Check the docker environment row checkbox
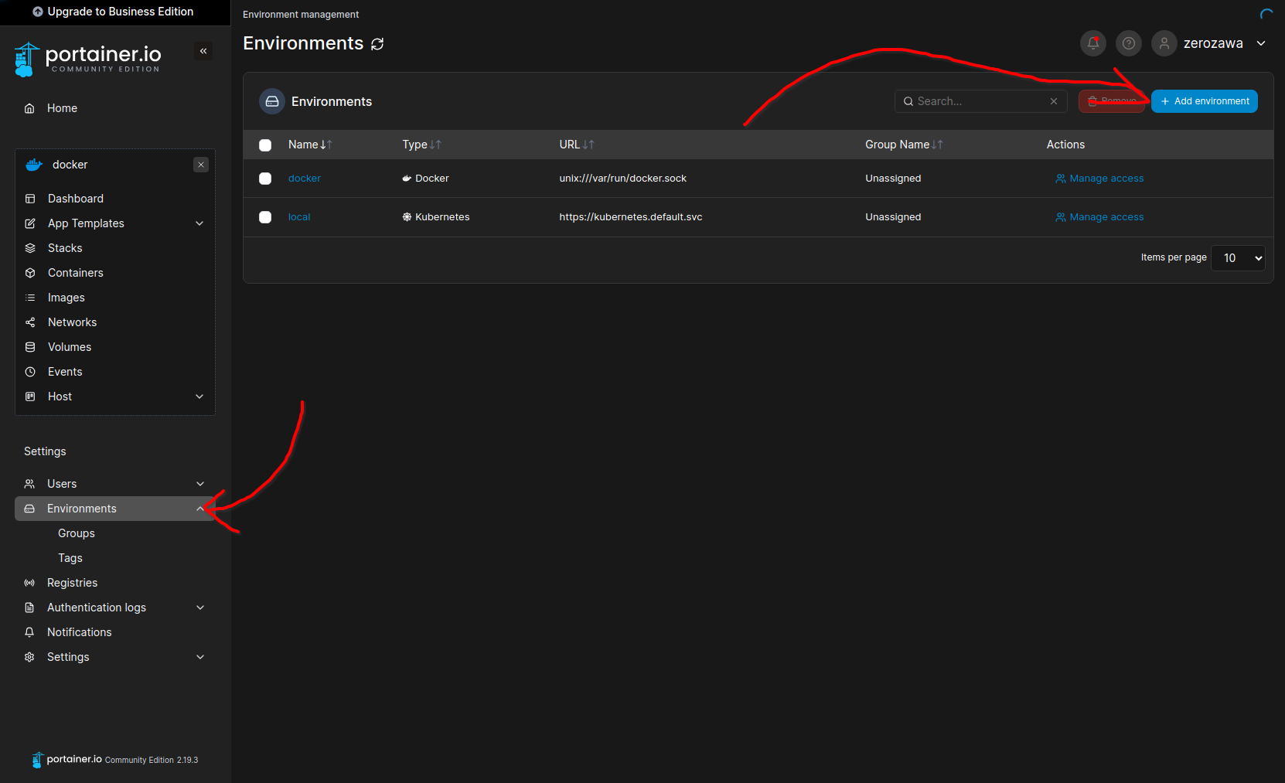 pos(265,179)
